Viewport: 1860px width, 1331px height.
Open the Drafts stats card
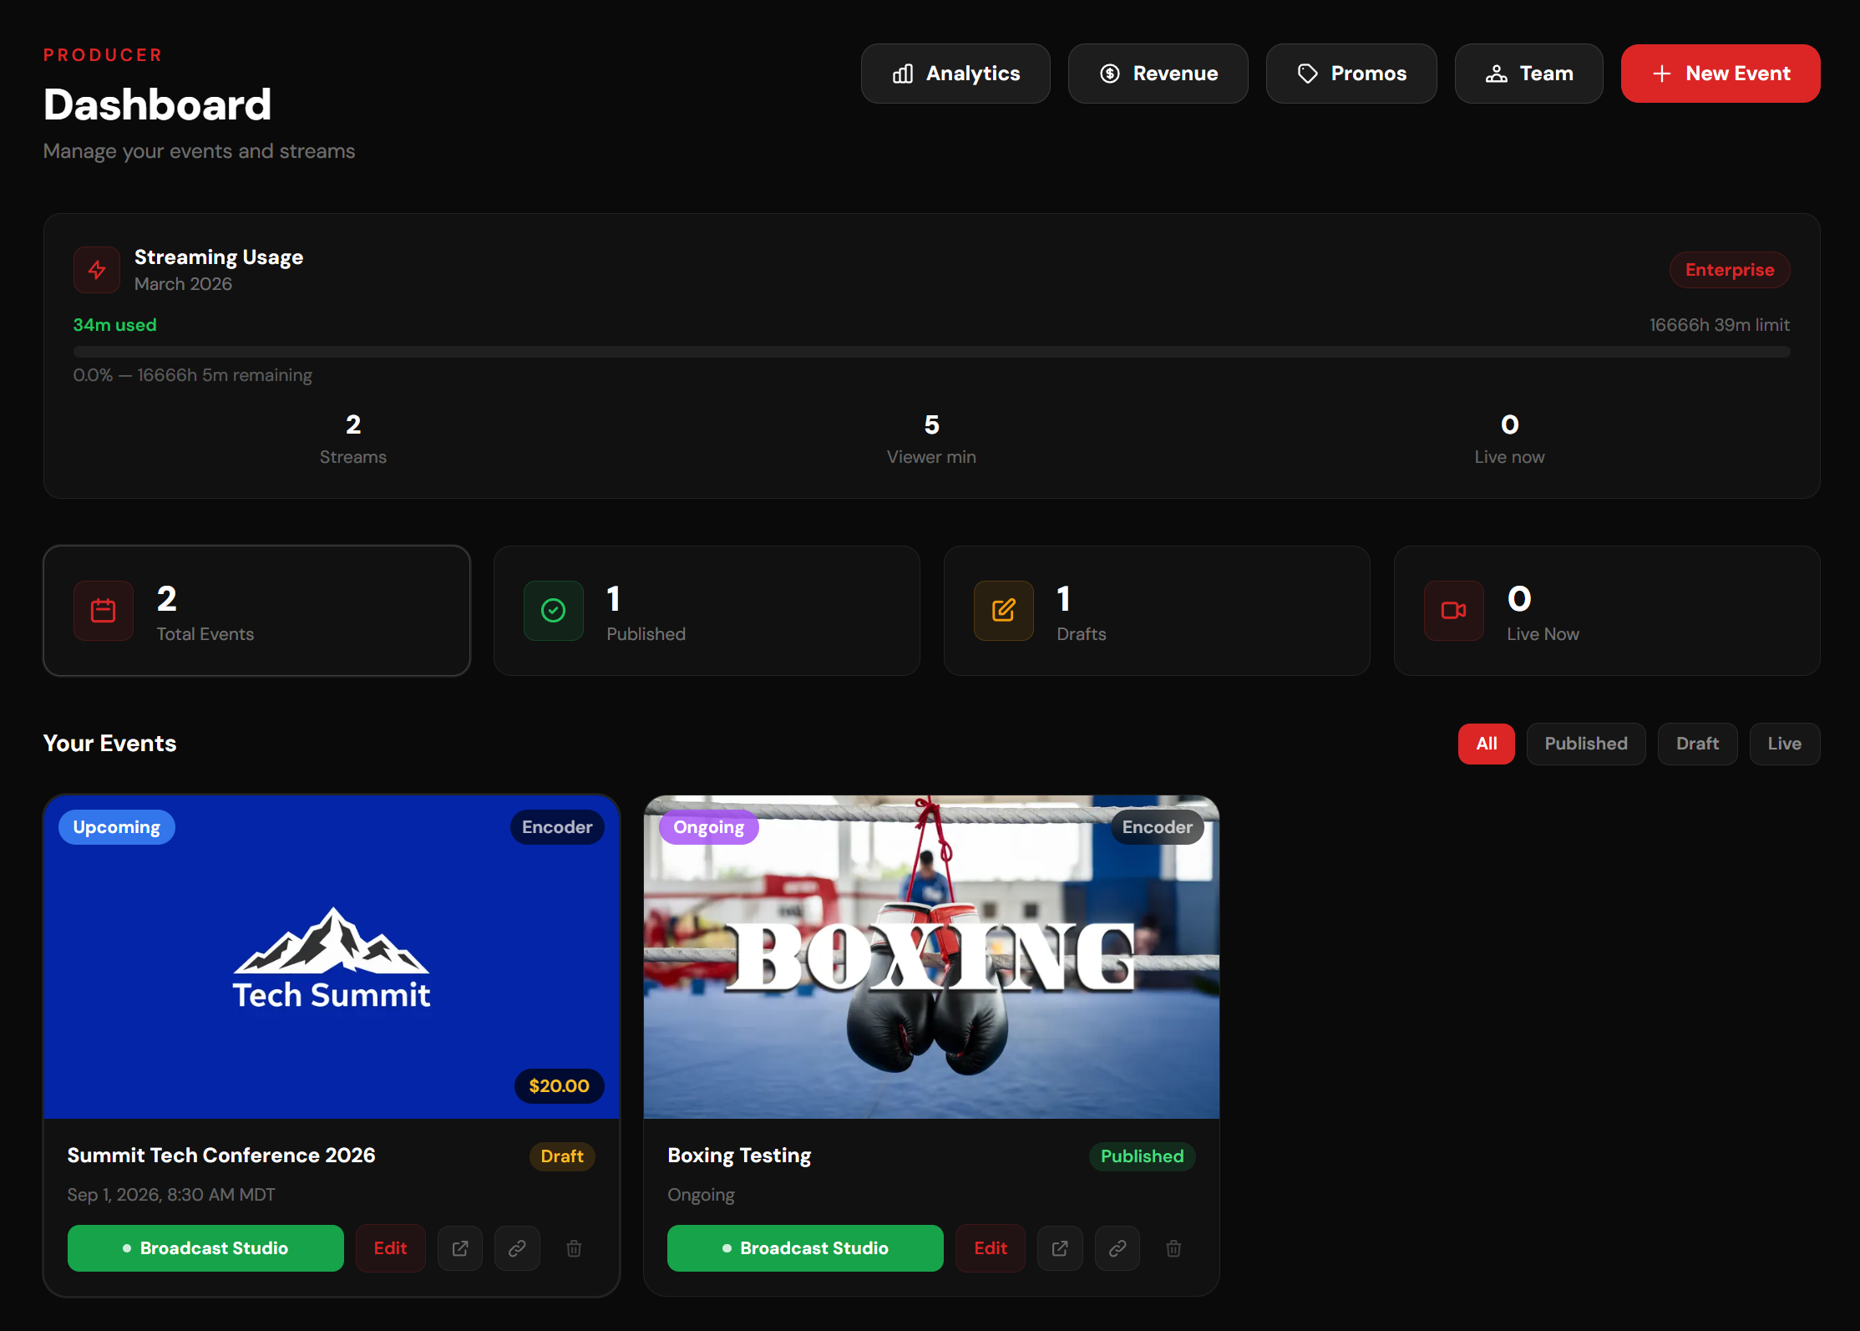click(1156, 611)
